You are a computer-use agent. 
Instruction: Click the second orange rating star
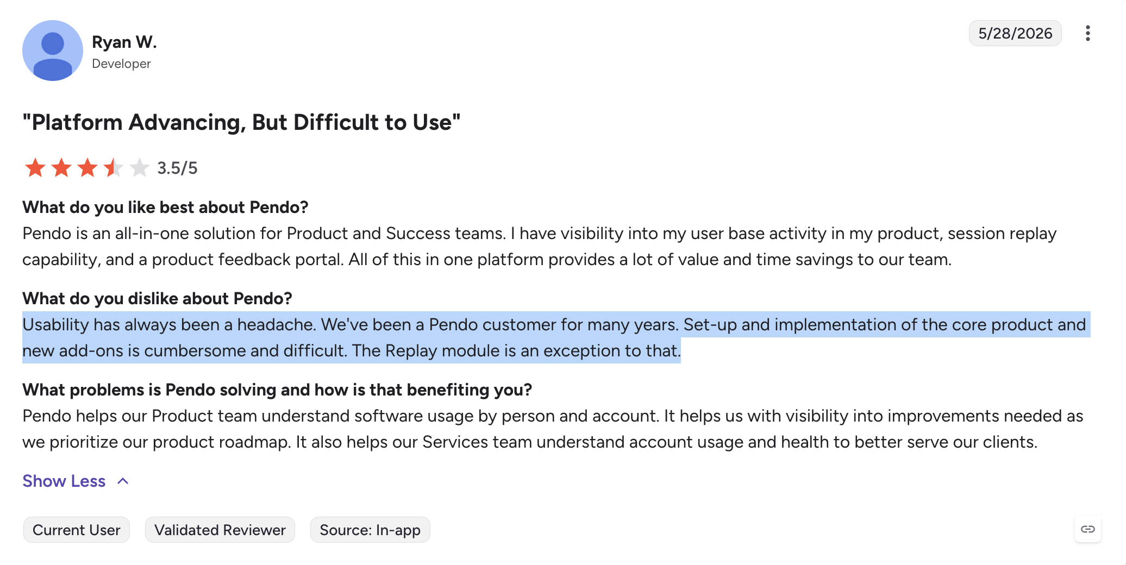pyautogui.click(x=61, y=168)
